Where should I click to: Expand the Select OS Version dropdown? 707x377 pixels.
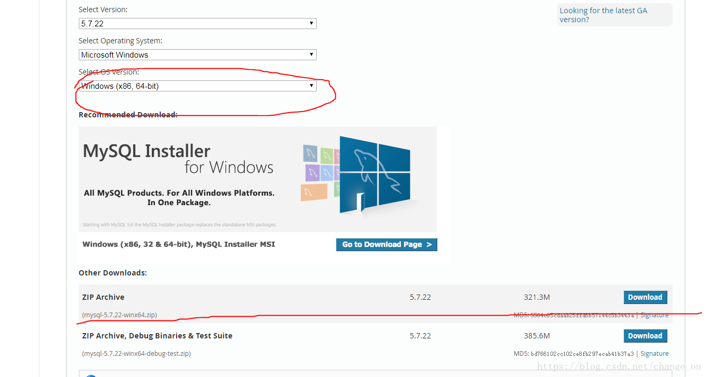point(197,86)
